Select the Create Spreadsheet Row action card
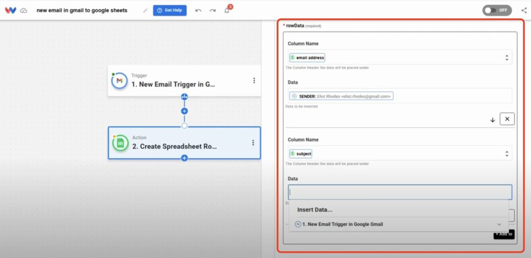The height and width of the screenshot is (258, 531). point(184,142)
